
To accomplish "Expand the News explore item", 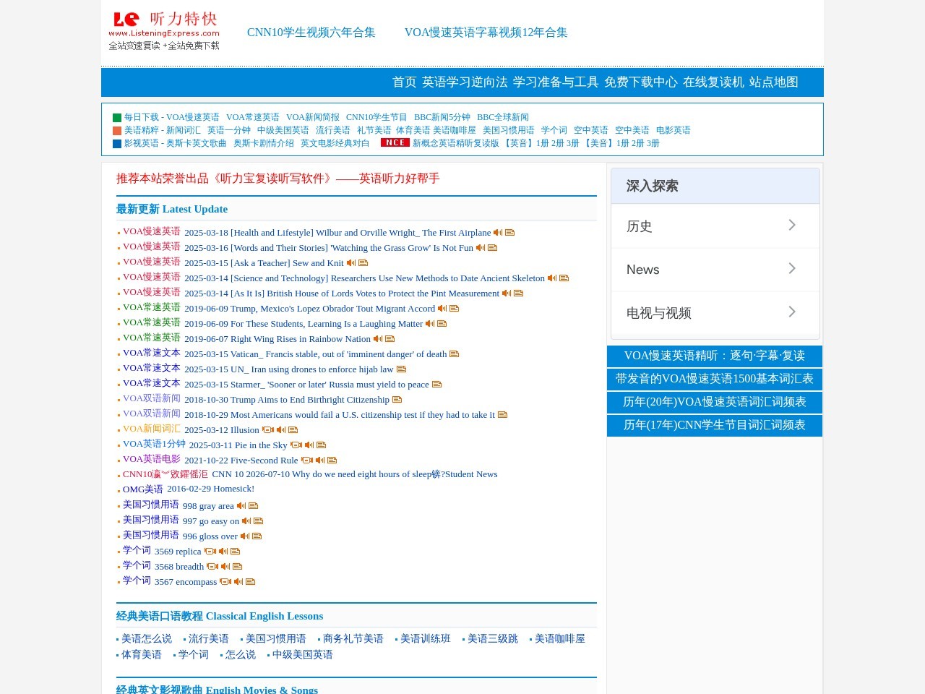I will pos(715,270).
